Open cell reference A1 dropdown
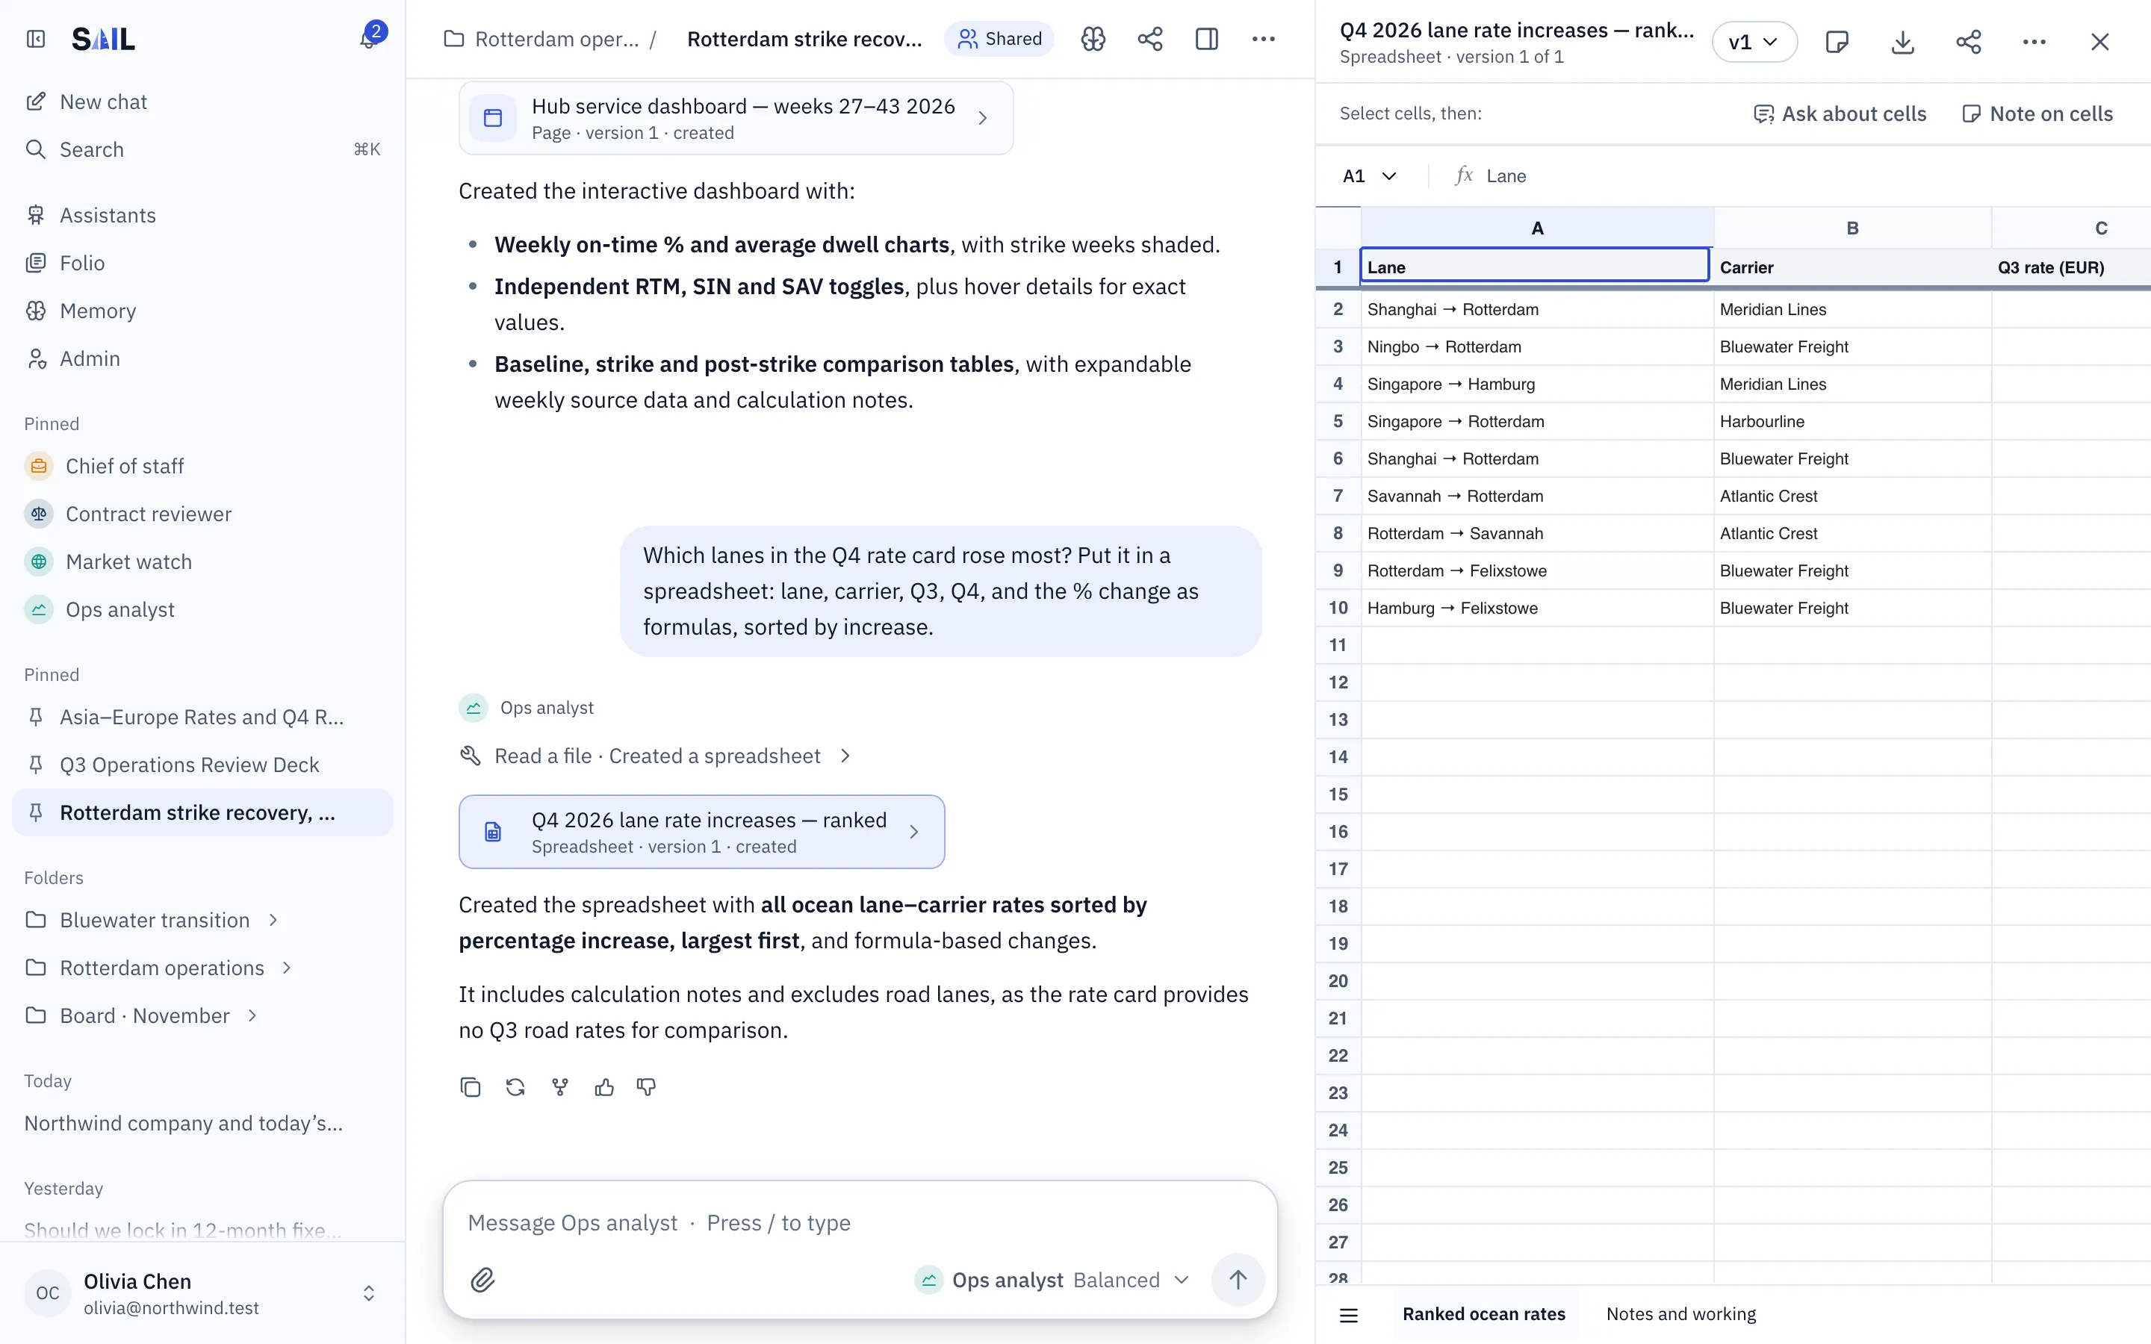 pos(1370,176)
